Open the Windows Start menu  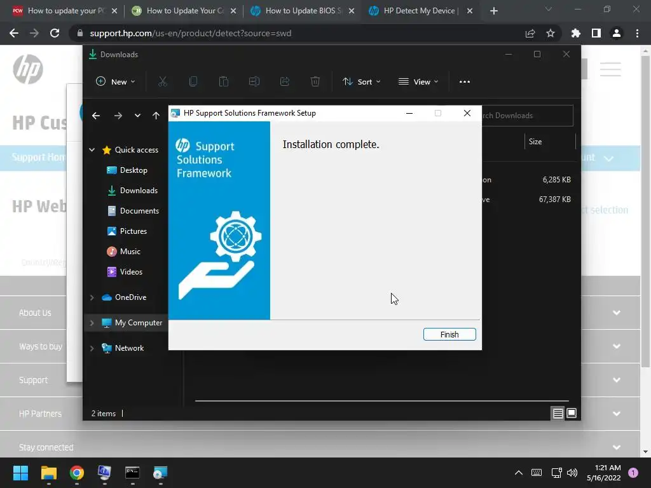pyautogui.click(x=20, y=473)
